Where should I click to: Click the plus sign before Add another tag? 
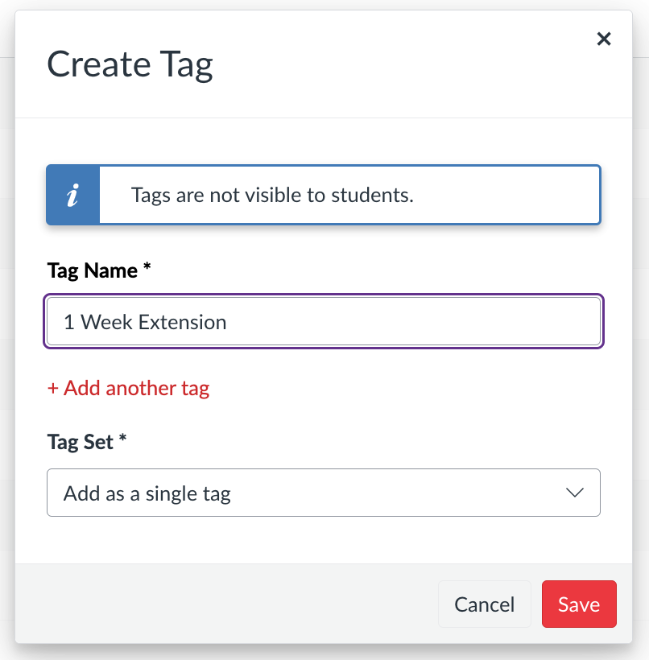tap(53, 389)
